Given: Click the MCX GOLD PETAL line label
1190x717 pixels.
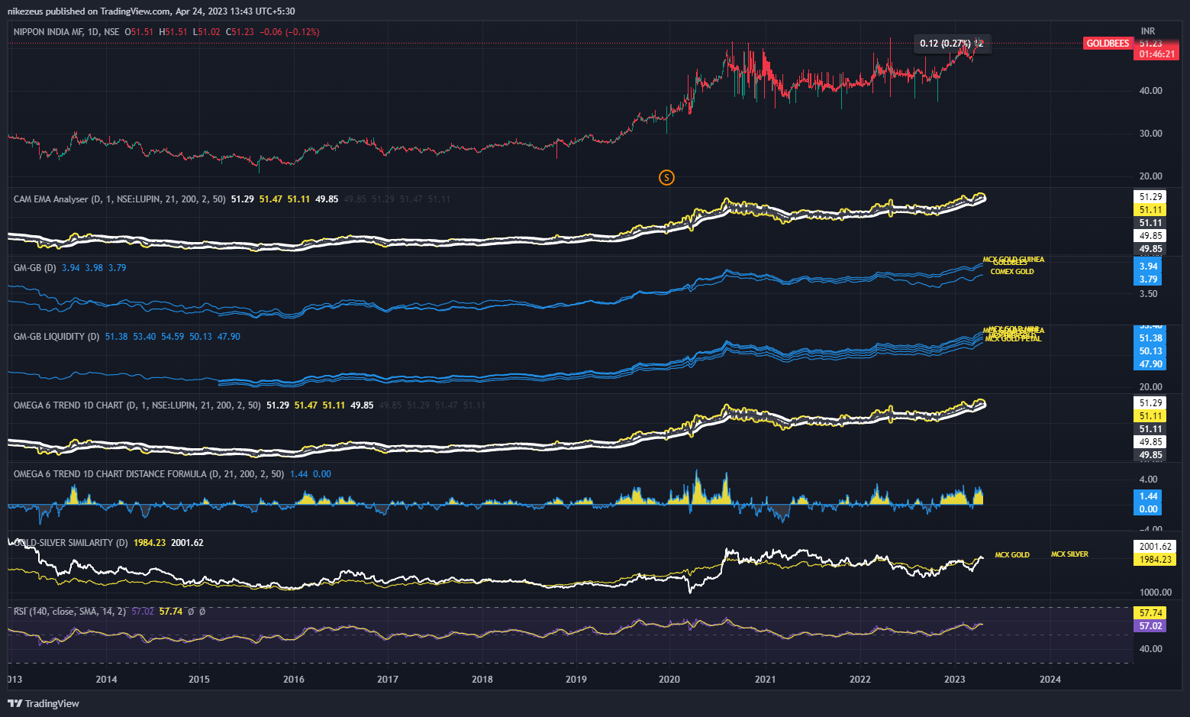Looking at the screenshot, I should [x=1013, y=339].
